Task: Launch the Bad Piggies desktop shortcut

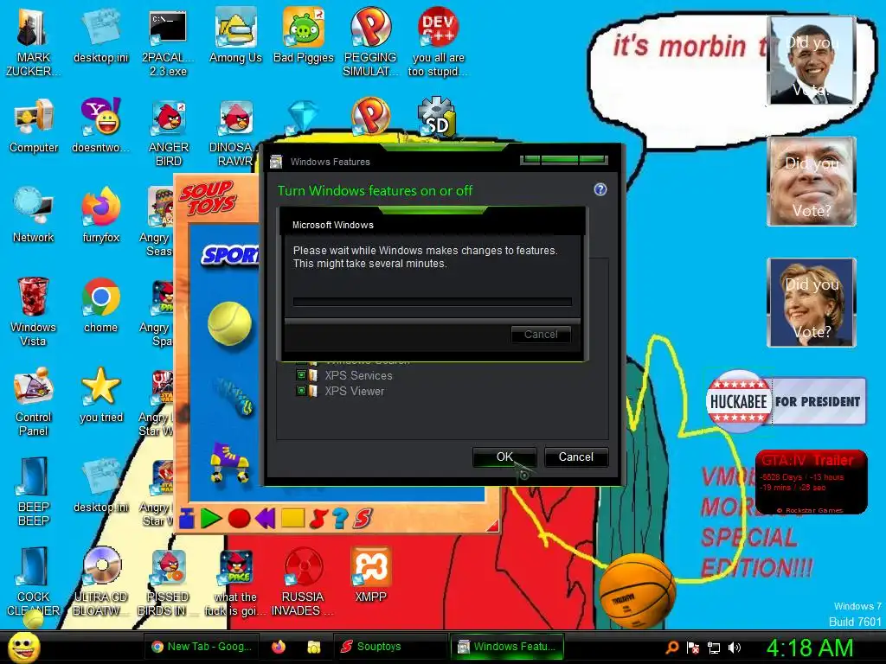Action: 303,35
